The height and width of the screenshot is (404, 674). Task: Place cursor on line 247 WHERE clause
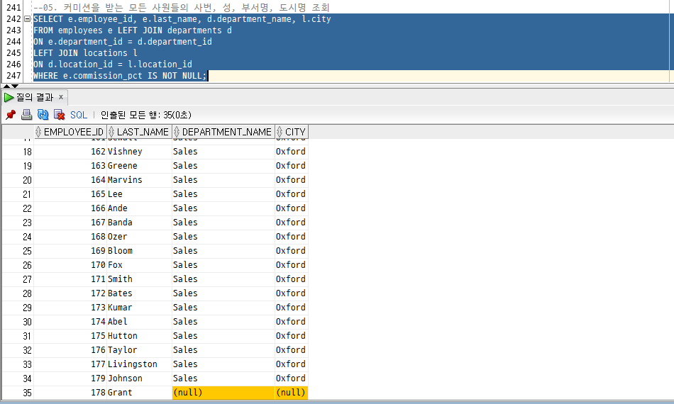[121, 76]
